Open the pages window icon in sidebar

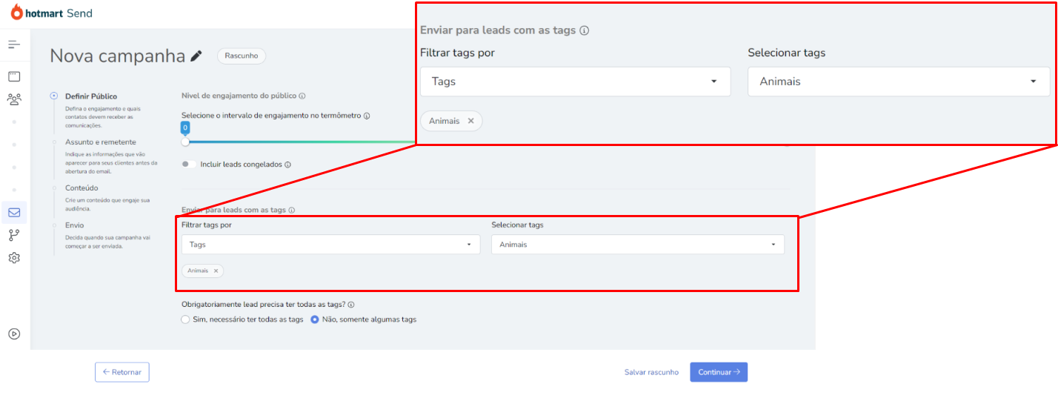[14, 76]
